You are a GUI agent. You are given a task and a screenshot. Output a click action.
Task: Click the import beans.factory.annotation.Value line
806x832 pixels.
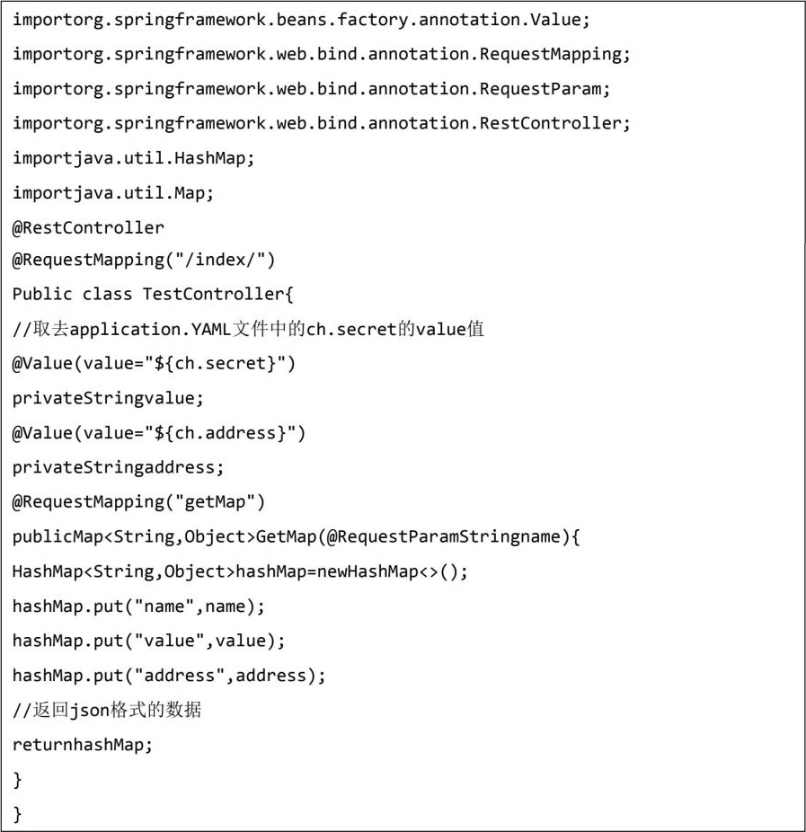click(301, 19)
